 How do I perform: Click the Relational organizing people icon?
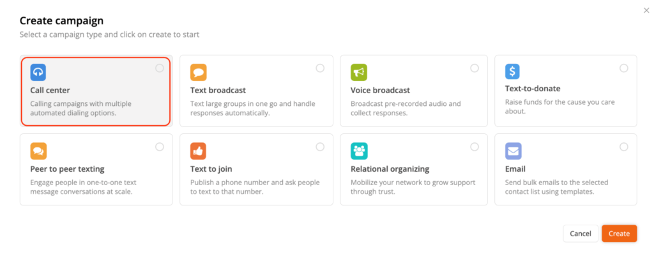359,151
